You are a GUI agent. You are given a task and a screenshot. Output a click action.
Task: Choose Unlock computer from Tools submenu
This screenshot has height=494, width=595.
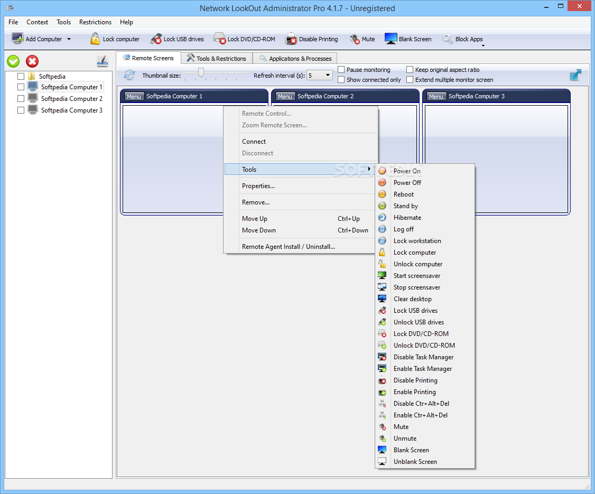425,264
